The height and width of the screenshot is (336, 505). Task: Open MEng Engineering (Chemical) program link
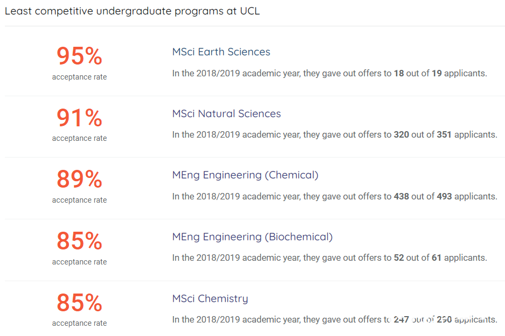click(x=245, y=175)
